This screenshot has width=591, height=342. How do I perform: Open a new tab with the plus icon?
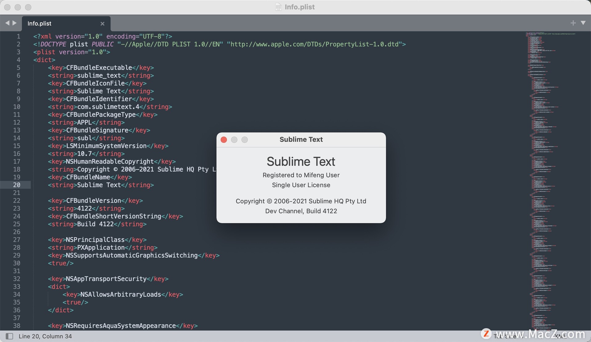[x=573, y=23]
